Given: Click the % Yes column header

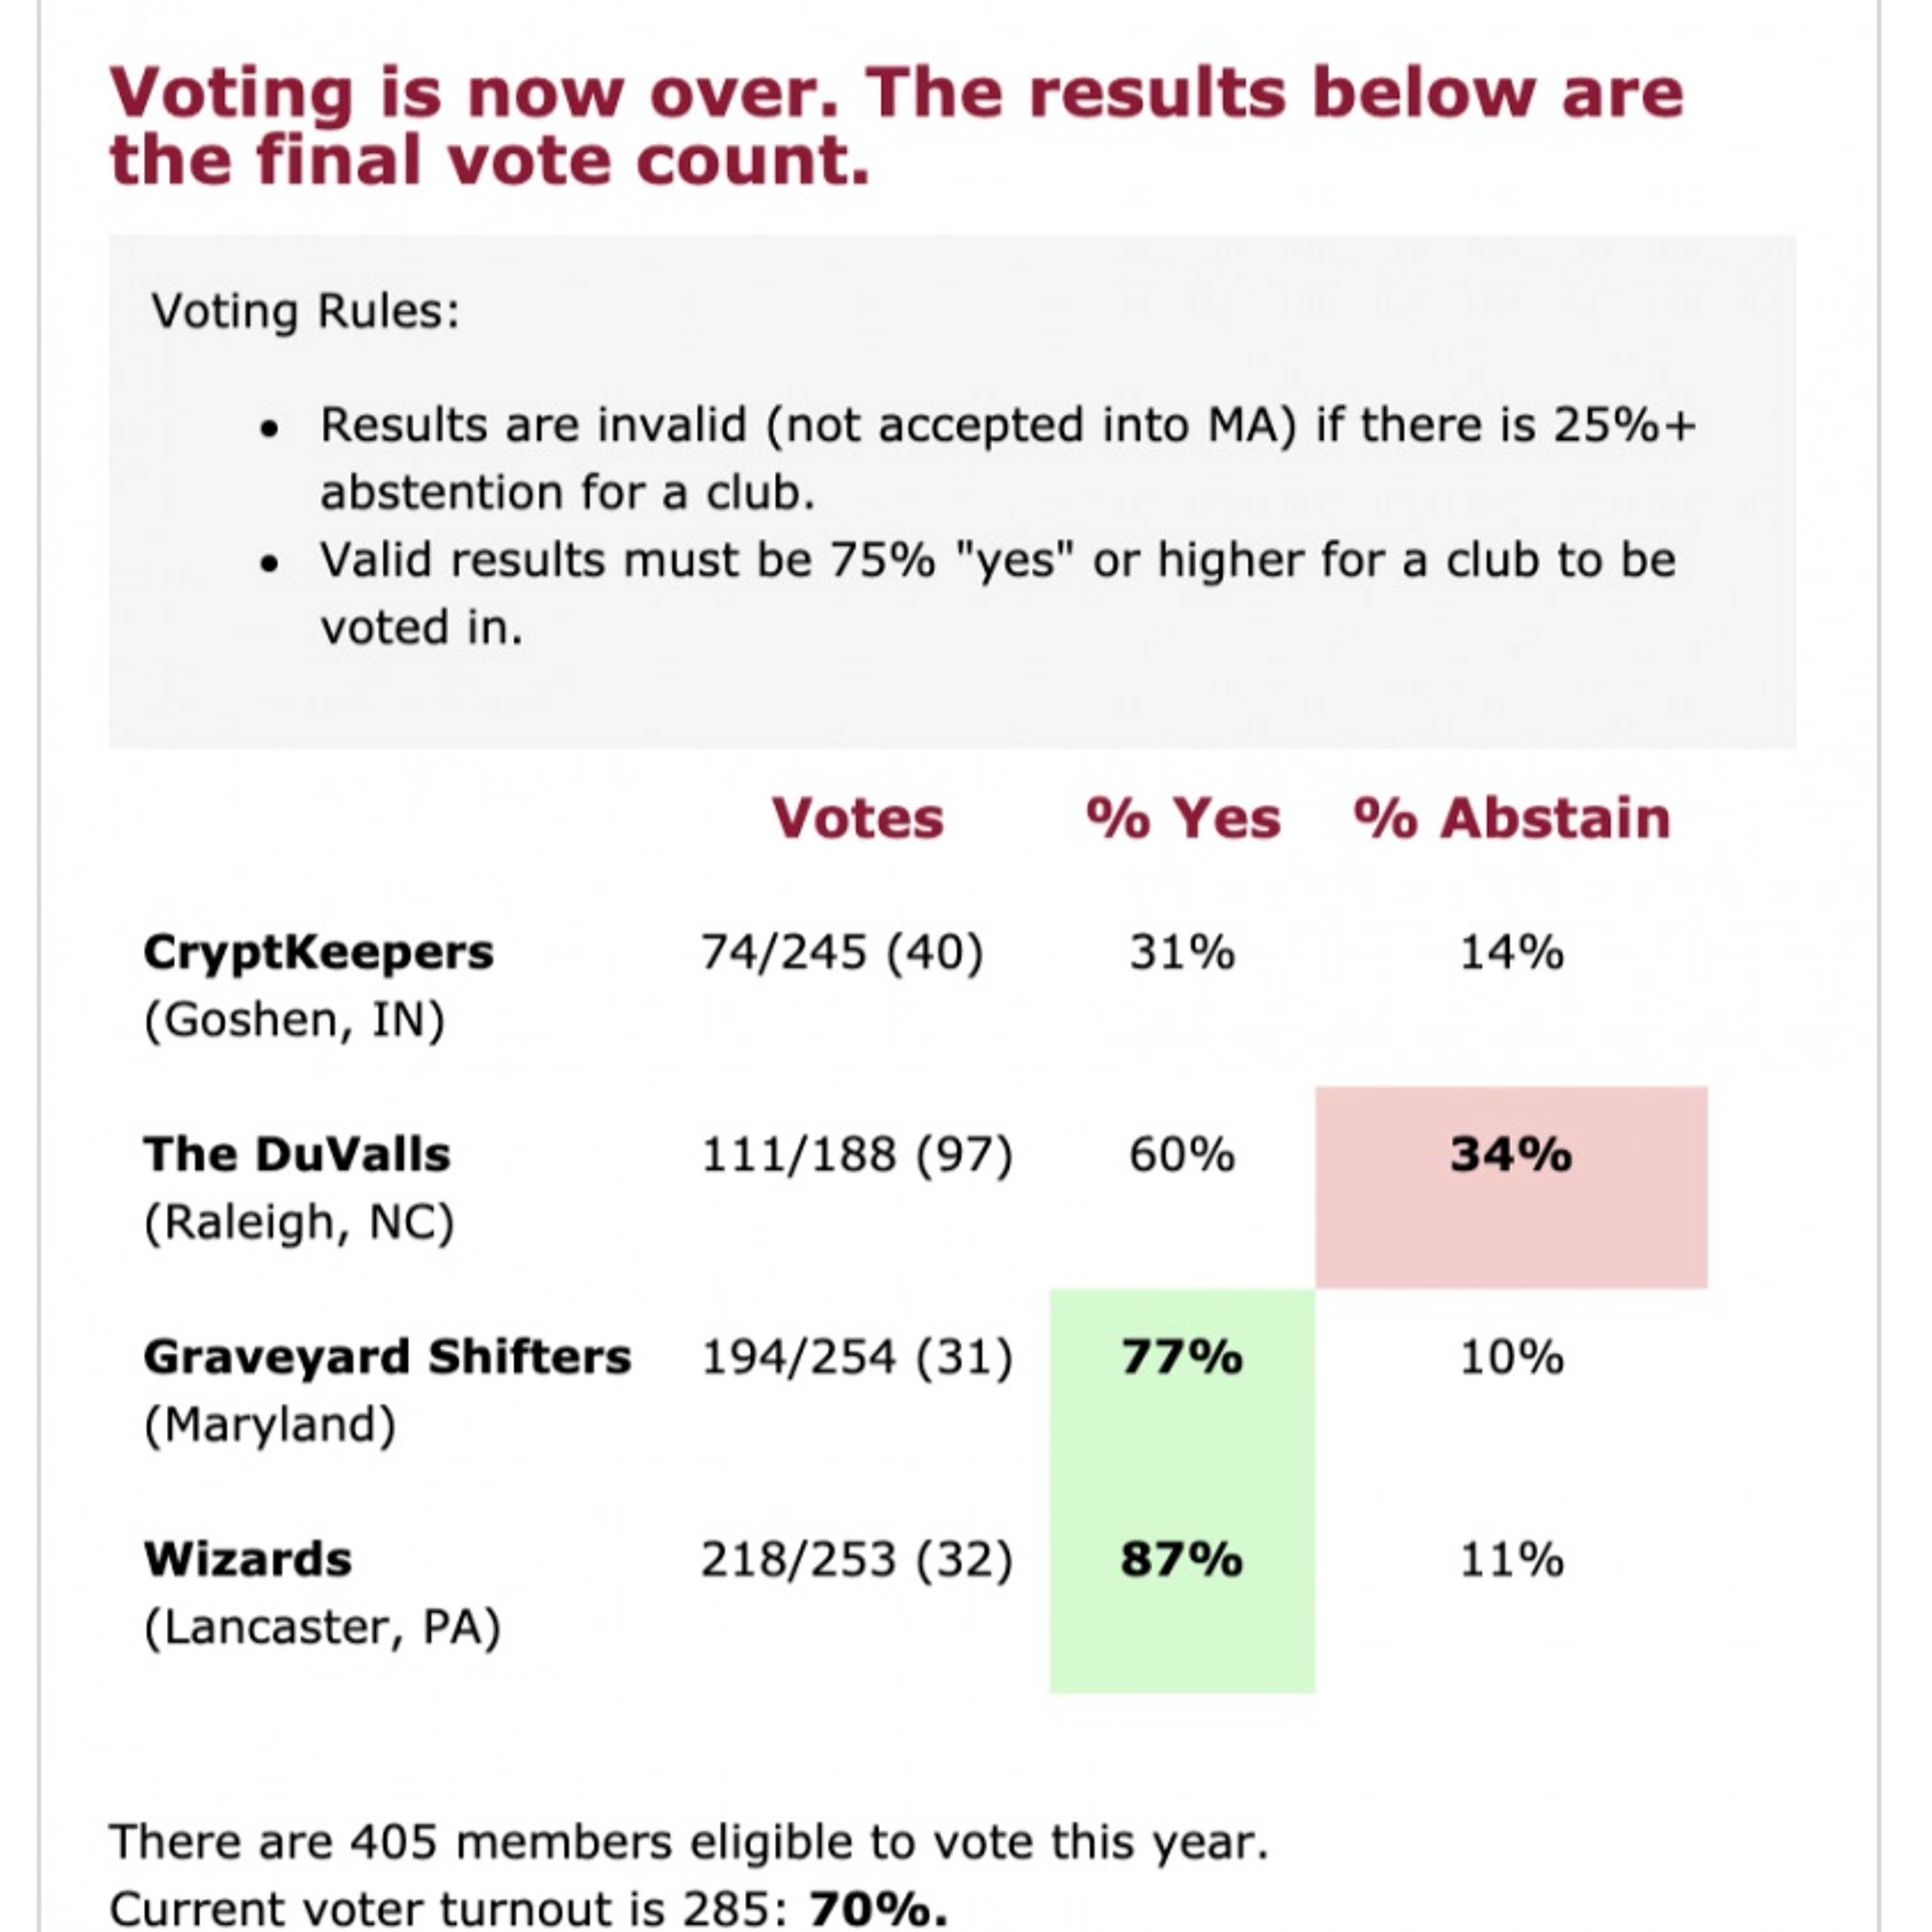Looking at the screenshot, I should tap(1183, 818).
